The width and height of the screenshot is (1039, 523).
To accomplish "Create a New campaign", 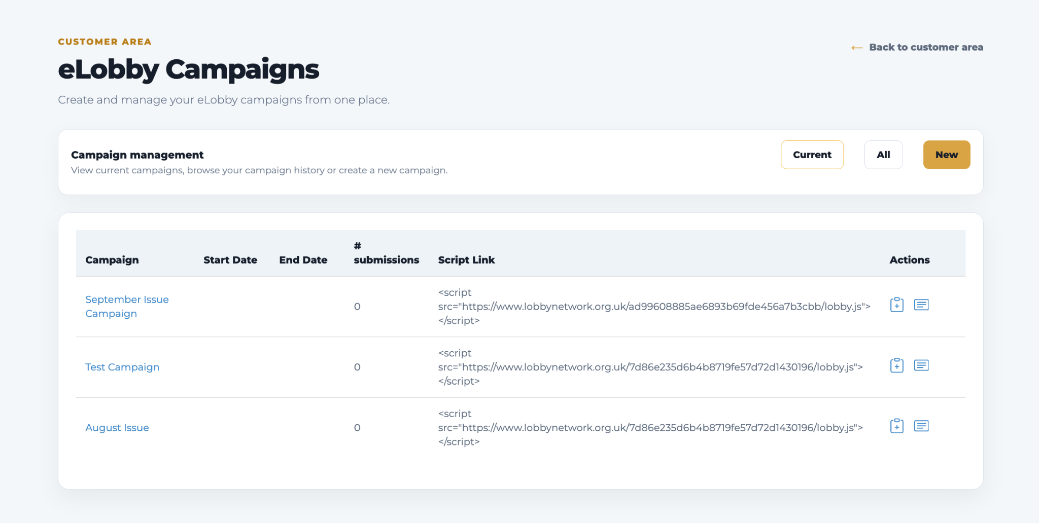I will coord(947,155).
